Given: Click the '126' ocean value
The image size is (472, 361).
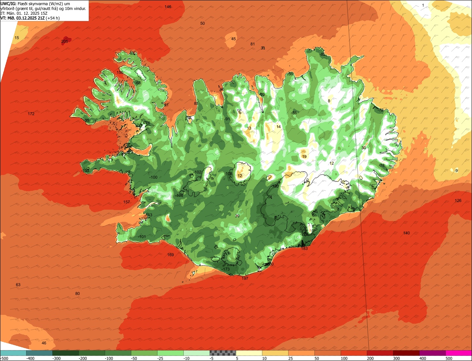Looking at the screenshot, I should (458, 200).
